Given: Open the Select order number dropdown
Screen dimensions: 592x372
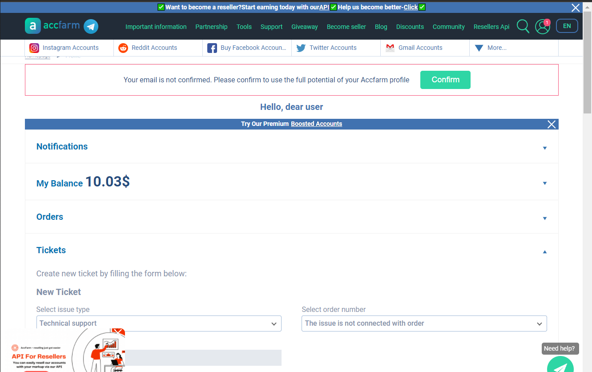Looking at the screenshot, I should 424,323.
